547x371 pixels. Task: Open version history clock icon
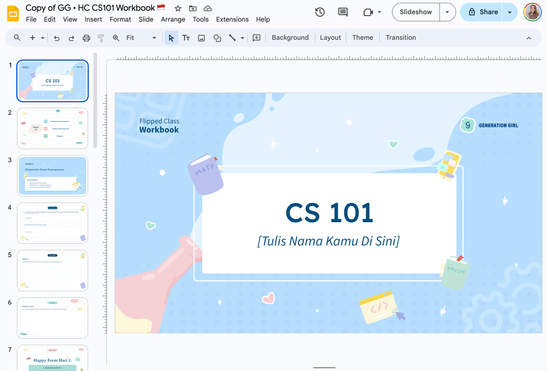click(x=320, y=12)
